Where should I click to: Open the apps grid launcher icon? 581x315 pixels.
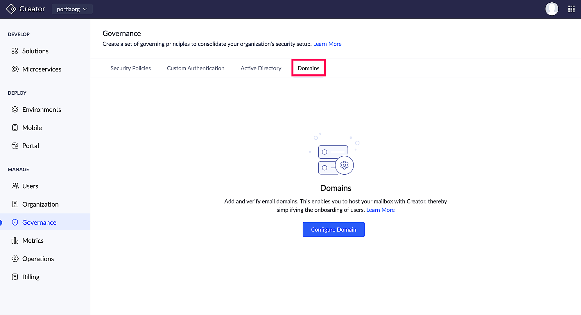coord(571,9)
